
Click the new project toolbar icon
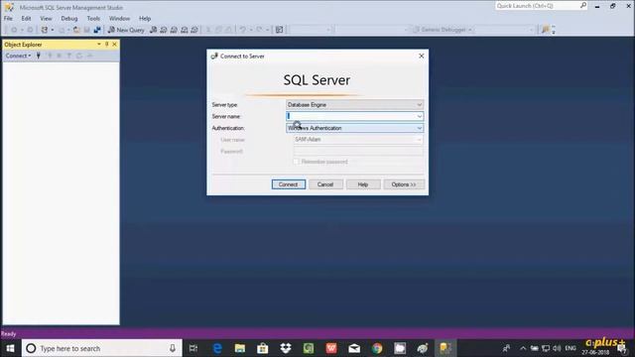click(x=45, y=30)
